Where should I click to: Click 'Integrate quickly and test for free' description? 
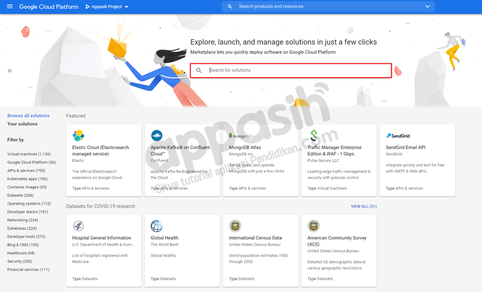pyautogui.click(x=415, y=168)
